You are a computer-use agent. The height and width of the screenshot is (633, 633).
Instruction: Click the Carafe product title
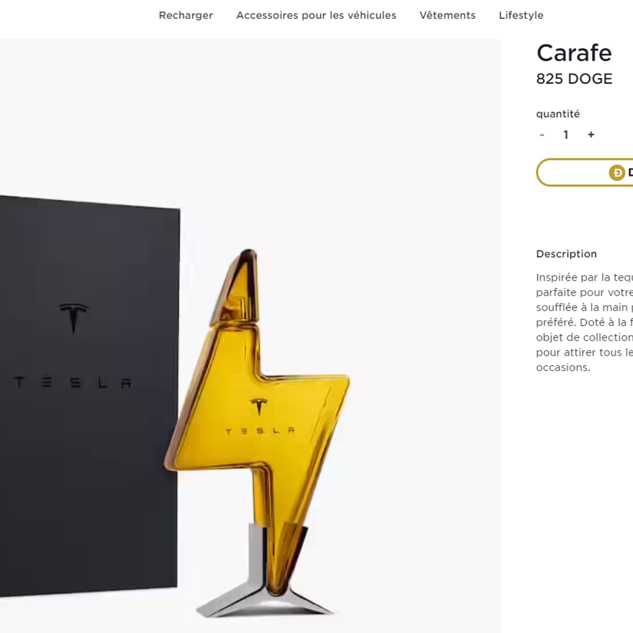574,53
